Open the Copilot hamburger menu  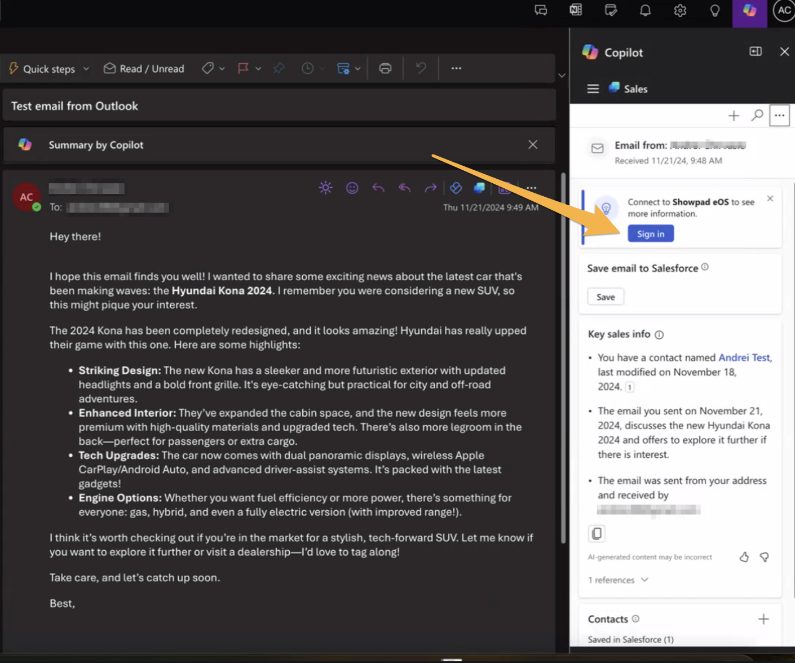(593, 89)
